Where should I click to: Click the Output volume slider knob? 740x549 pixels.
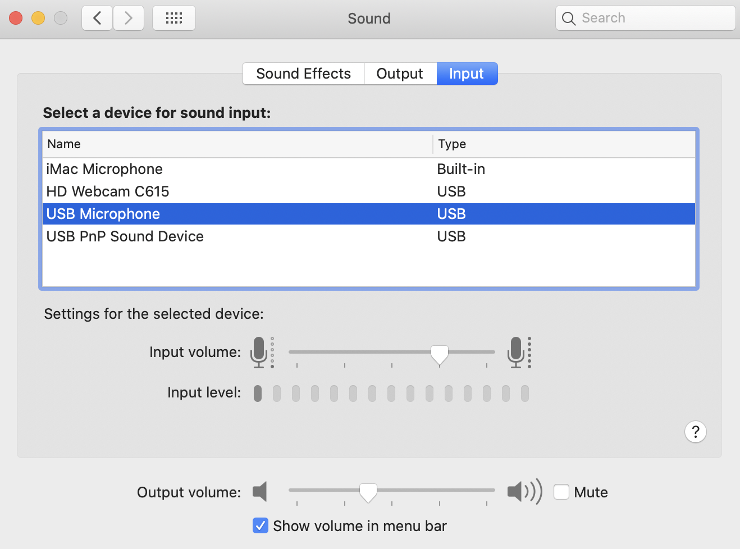click(x=368, y=492)
